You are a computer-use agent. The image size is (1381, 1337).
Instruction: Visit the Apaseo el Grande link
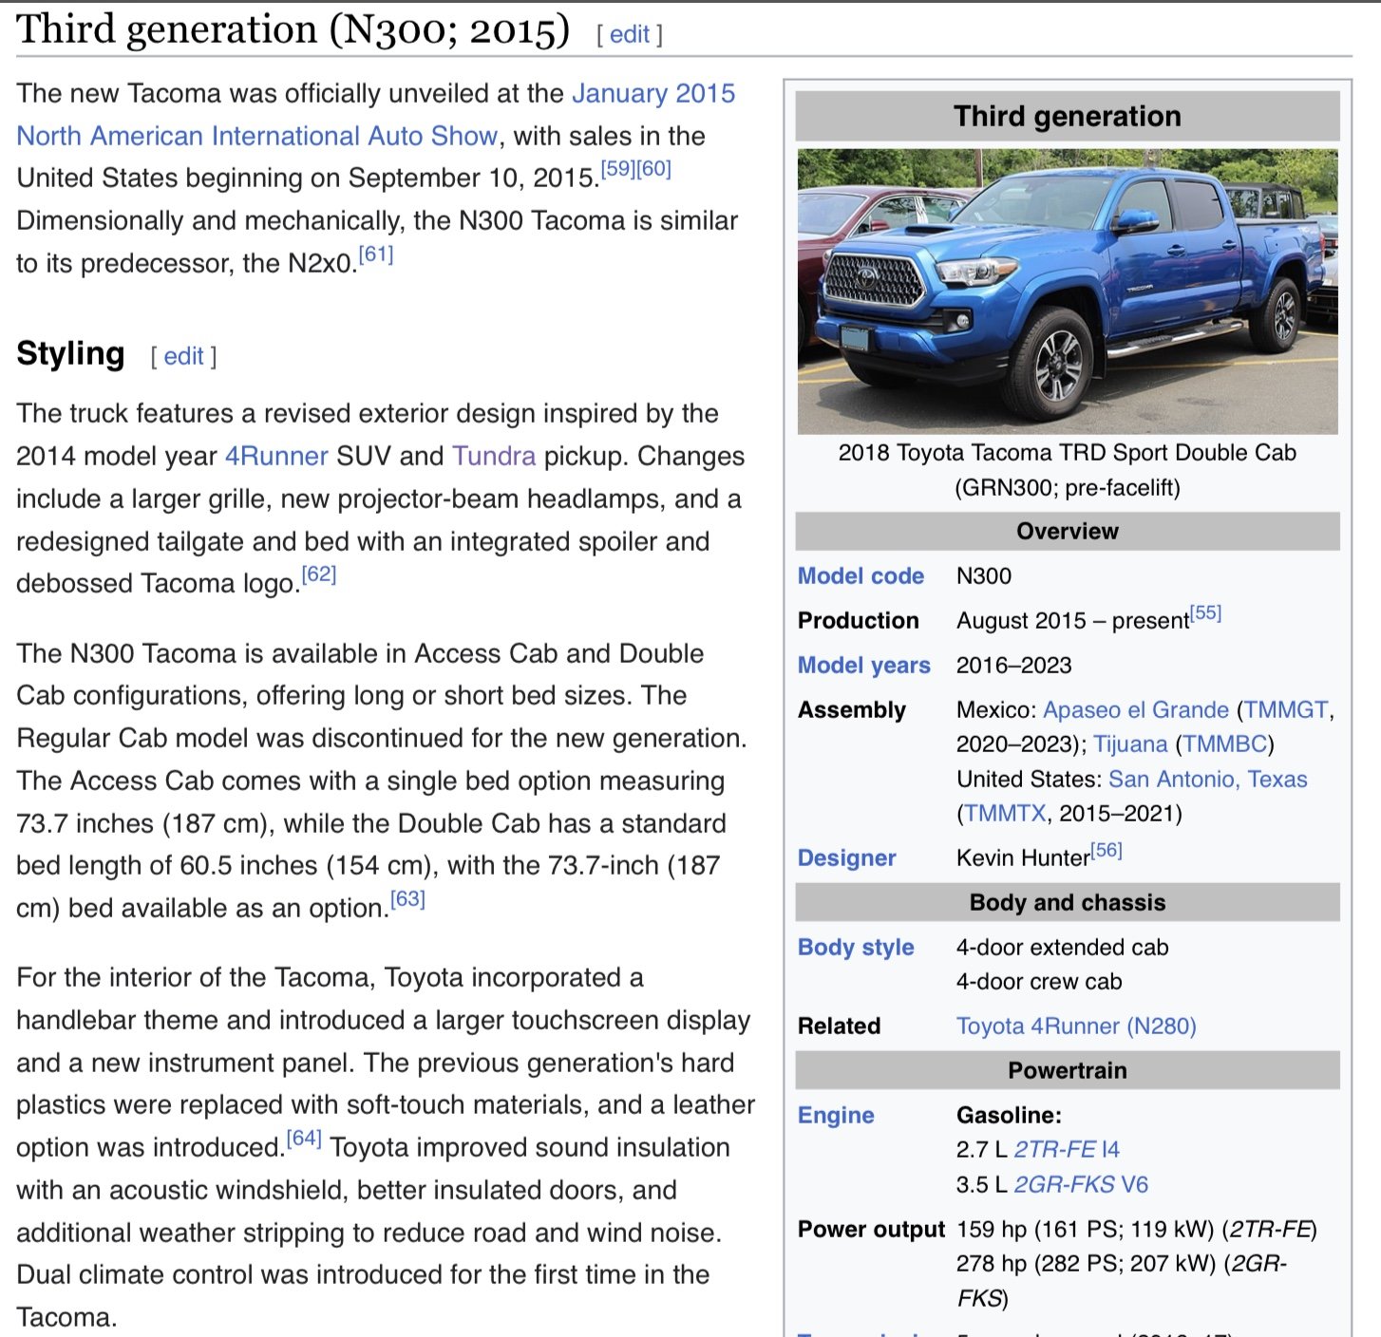point(1136,710)
